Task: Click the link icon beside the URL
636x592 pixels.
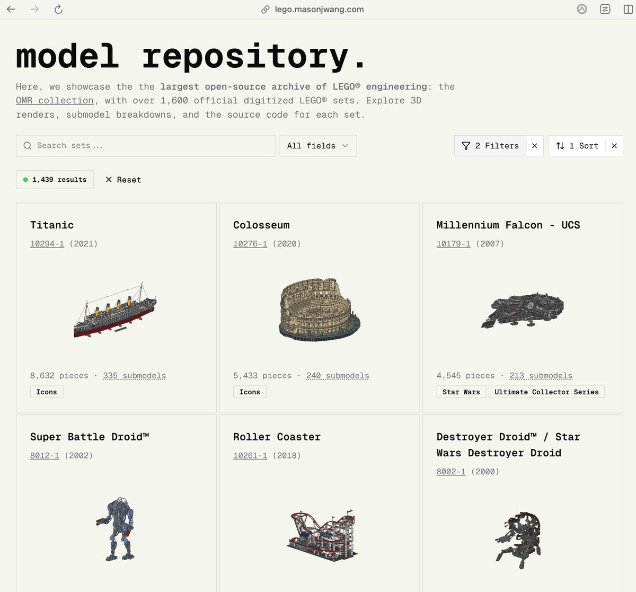Action: 266,10
